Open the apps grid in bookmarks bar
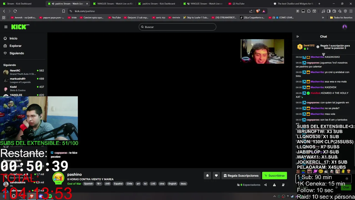This screenshot has height=200, width=355. (4, 17)
